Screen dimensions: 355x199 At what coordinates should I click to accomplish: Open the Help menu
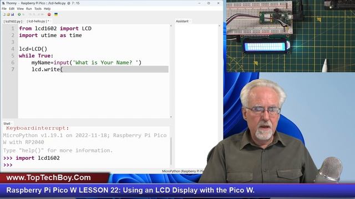47,9
